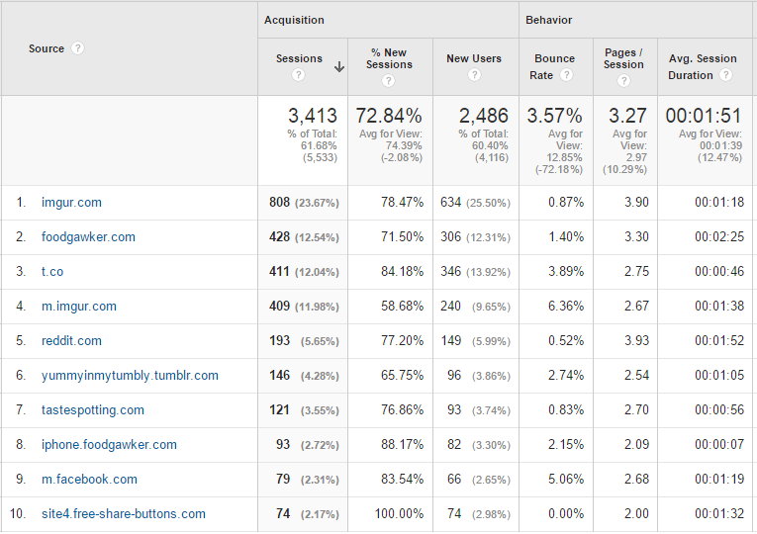Select total new users 2,486
The image size is (757, 534).
pyautogui.click(x=484, y=116)
